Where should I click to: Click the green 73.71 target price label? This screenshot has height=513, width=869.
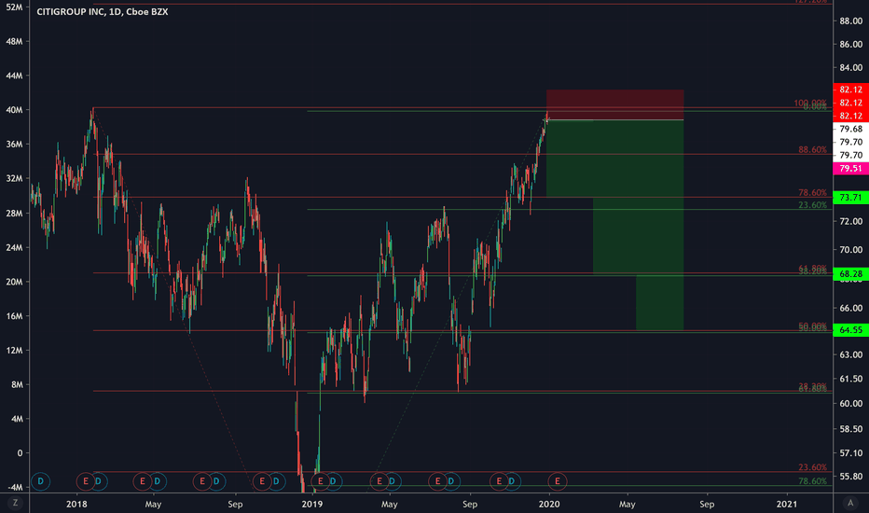(x=850, y=198)
